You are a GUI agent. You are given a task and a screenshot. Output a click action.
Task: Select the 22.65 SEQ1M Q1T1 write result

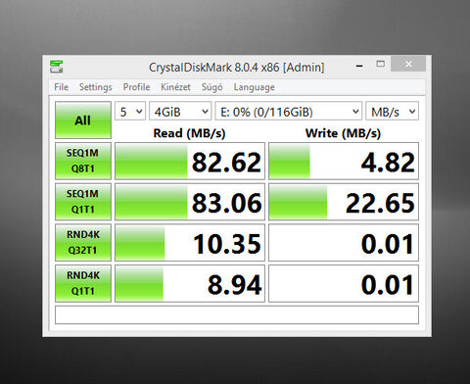[x=344, y=202]
